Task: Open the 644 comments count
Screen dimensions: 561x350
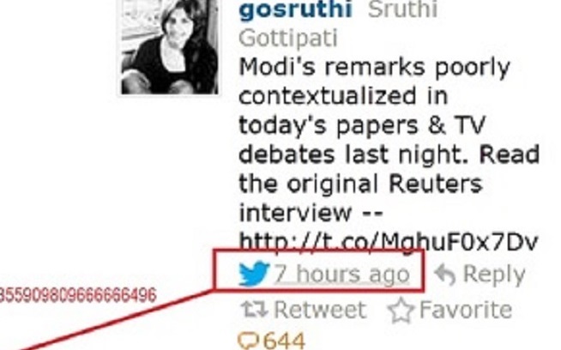Action: (285, 341)
